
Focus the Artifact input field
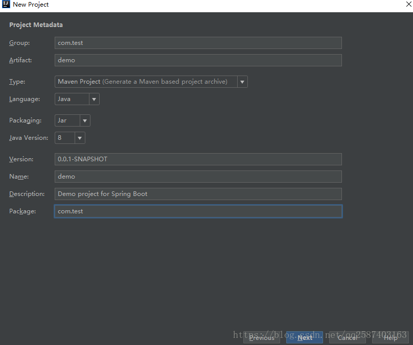198,60
